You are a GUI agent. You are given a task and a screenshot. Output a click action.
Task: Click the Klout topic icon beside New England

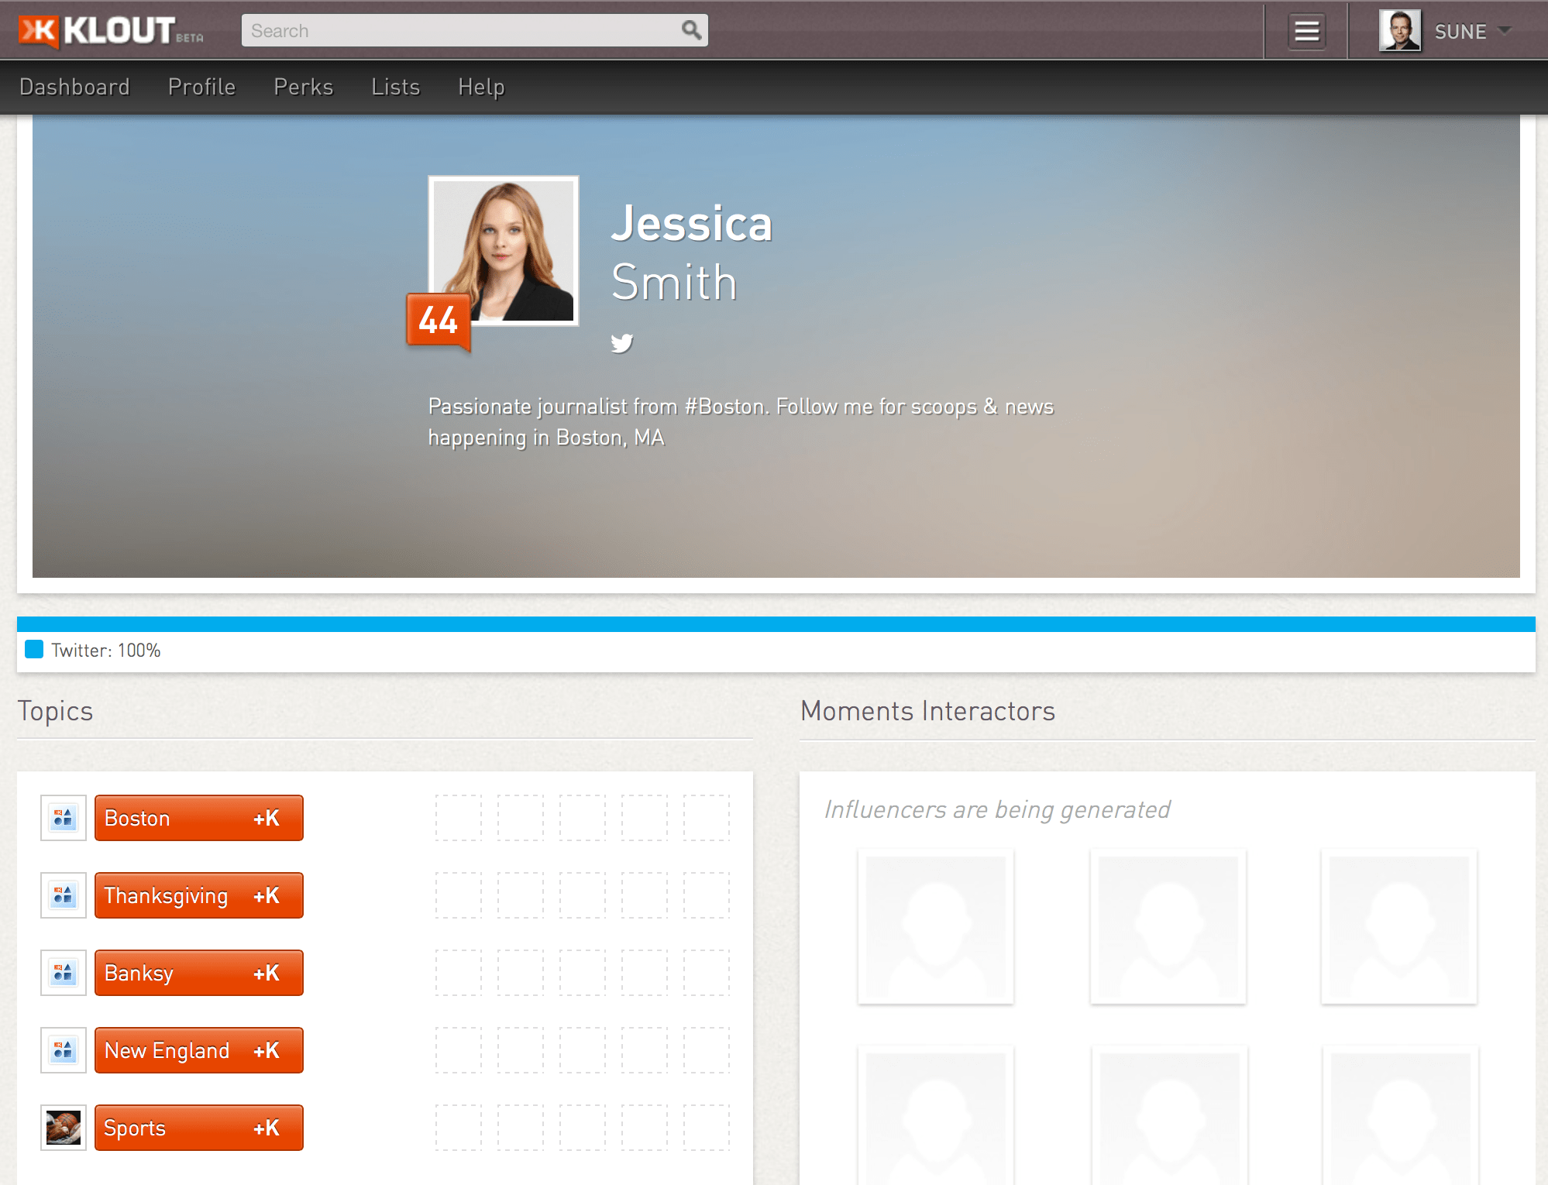click(x=63, y=1050)
